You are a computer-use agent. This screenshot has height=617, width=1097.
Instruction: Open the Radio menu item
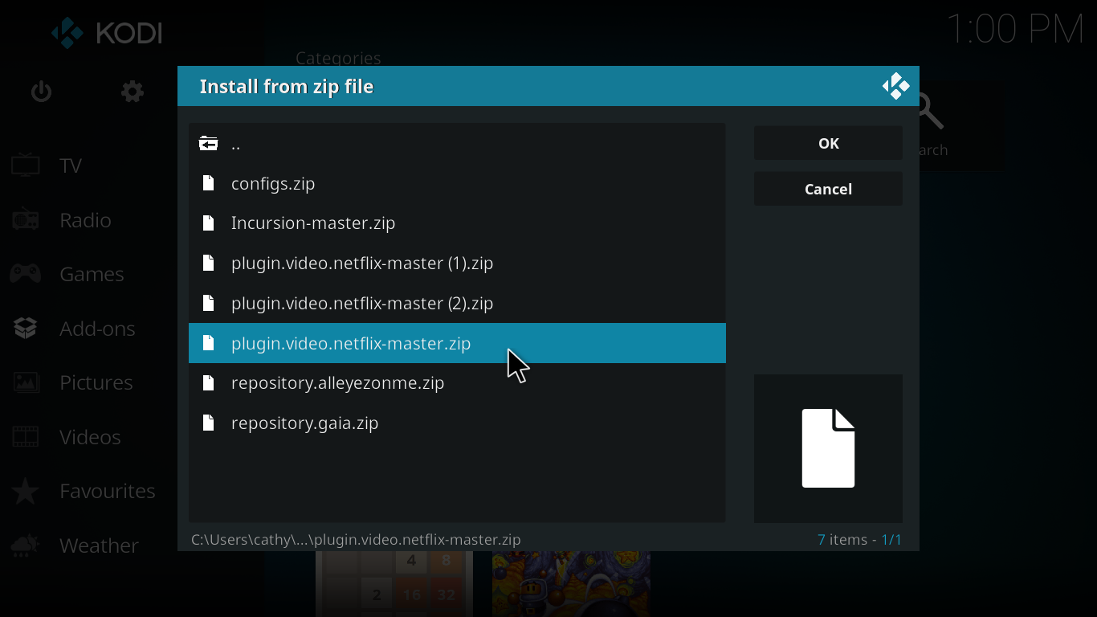pyautogui.click(x=85, y=220)
